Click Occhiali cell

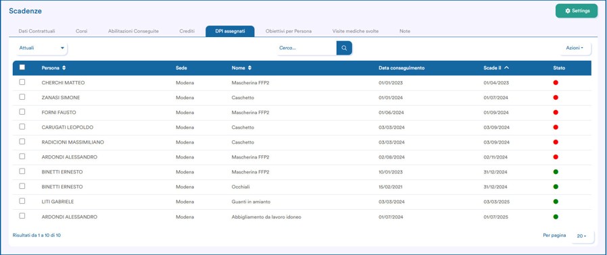tap(241, 187)
